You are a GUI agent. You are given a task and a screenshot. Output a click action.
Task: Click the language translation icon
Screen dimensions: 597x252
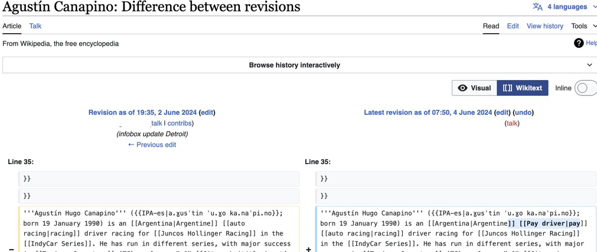(537, 7)
